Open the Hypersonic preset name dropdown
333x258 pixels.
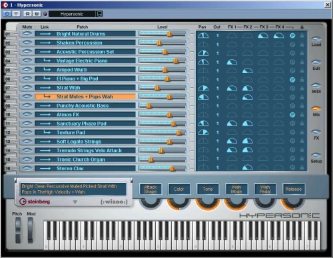72,14
